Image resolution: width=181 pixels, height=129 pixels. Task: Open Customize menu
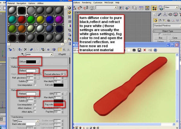coord(98,2)
